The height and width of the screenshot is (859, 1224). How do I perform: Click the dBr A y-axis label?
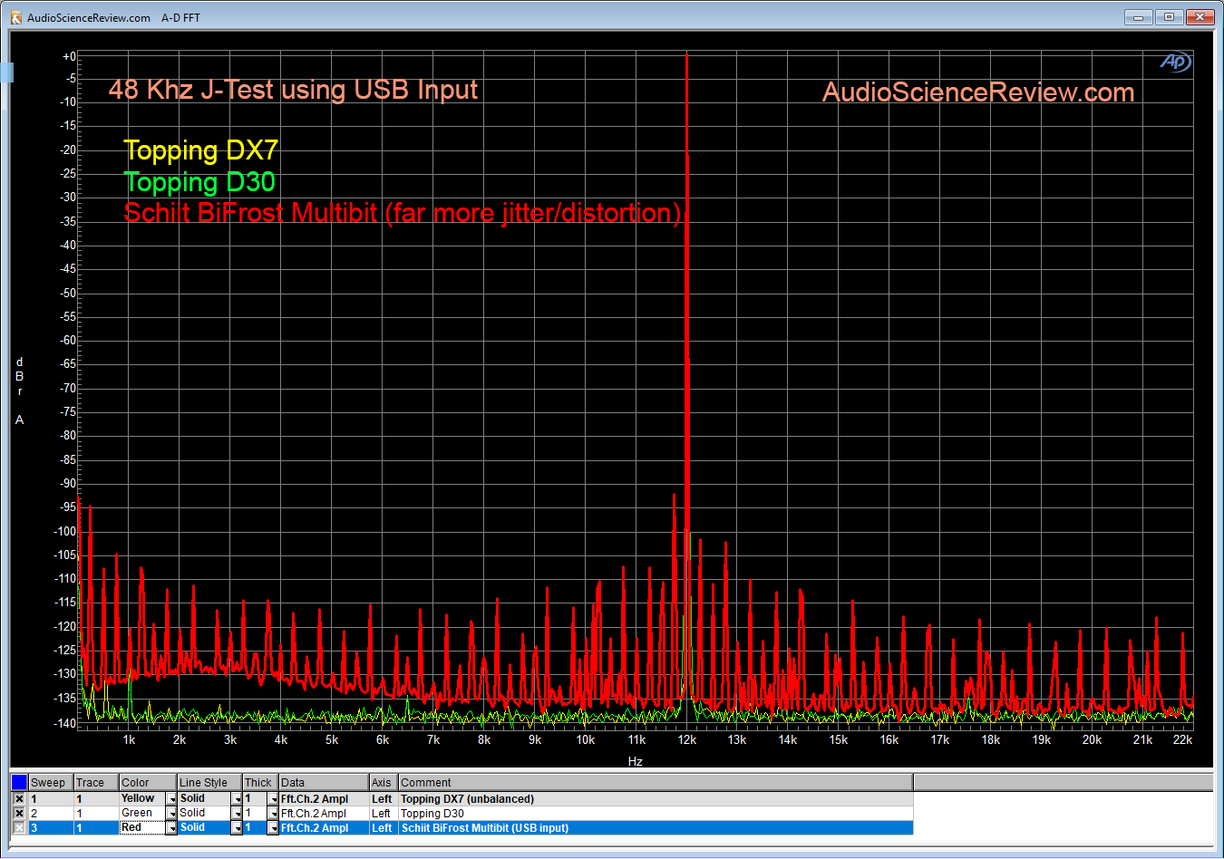click(19, 391)
